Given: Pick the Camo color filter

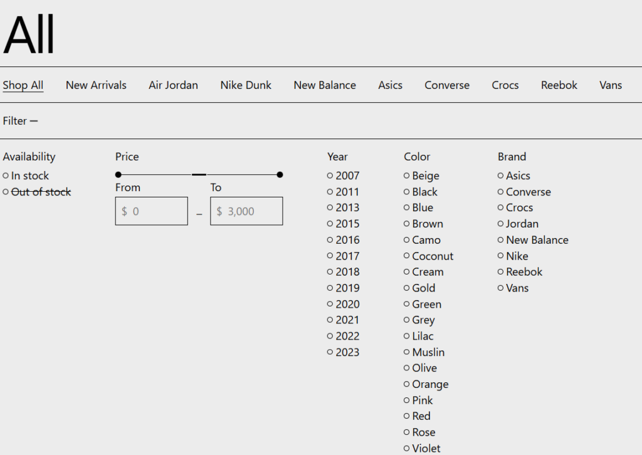Looking at the screenshot, I should (x=422, y=240).
